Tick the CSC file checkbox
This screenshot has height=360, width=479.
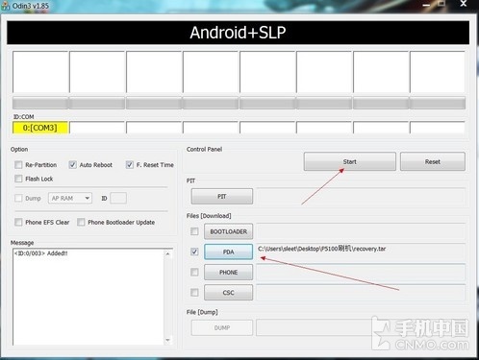click(194, 292)
